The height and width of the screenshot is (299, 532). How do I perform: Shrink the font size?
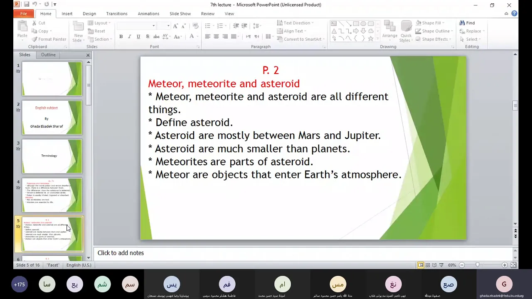tap(183, 26)
